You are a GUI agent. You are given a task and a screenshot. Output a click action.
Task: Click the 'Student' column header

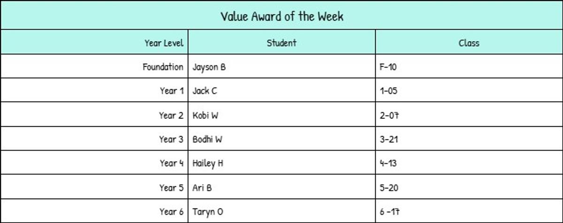point(281,43)
